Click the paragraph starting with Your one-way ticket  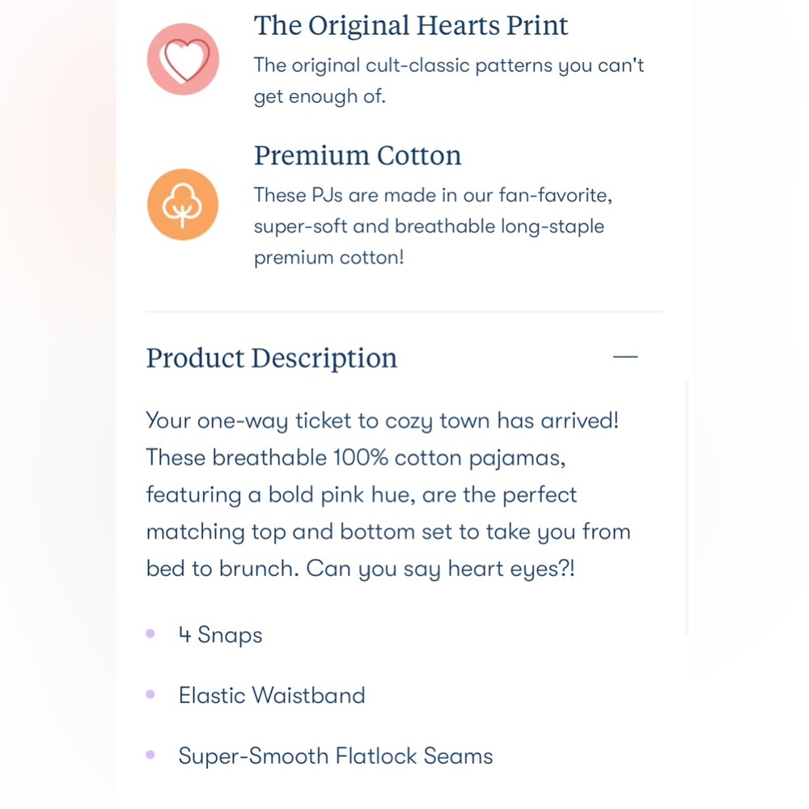coord(388,493)
